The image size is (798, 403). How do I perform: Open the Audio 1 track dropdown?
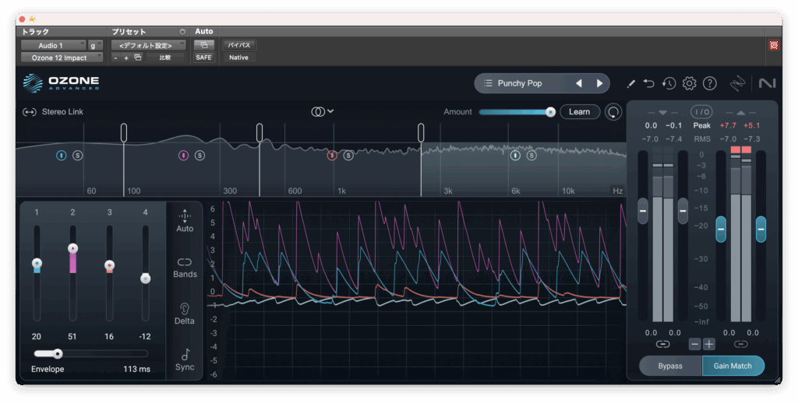pyautogui.click(x=53, y=46)
